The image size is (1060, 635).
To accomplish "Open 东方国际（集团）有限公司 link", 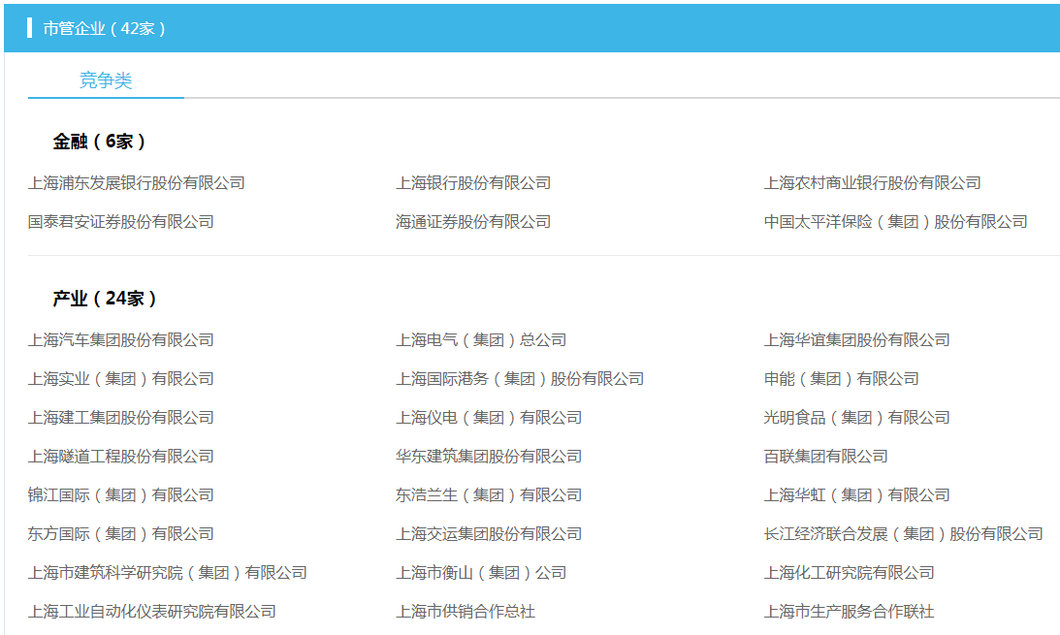I will coord(121,533).
